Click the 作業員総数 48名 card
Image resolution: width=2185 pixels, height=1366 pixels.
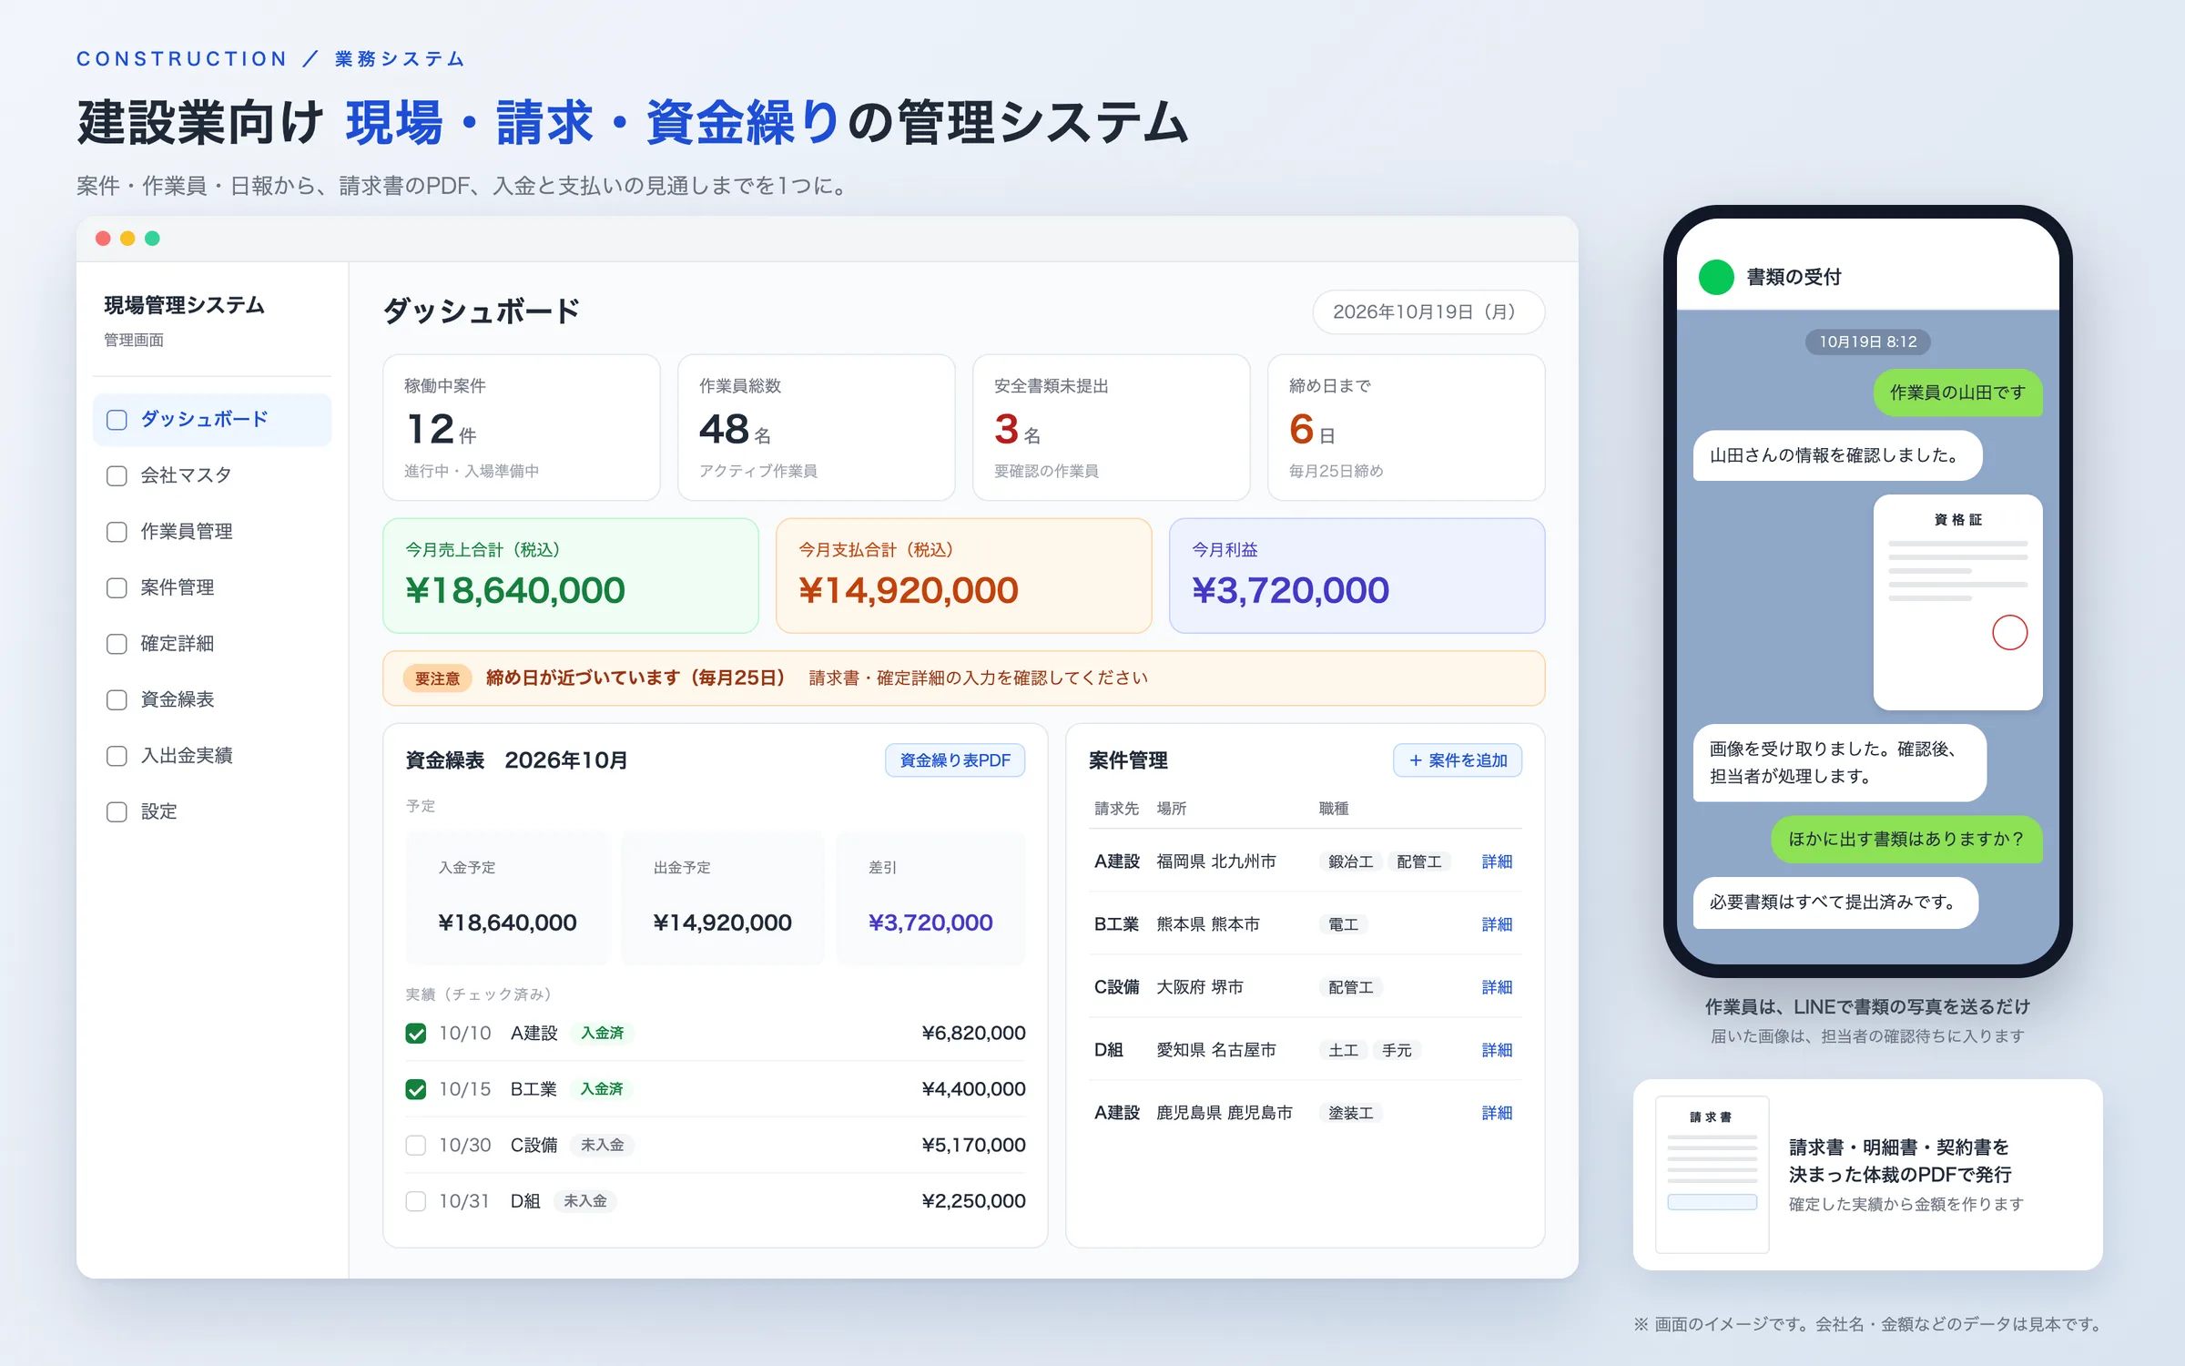(x=817, y=427)
